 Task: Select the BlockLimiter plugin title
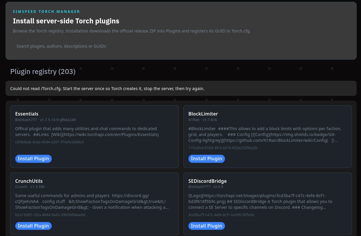point(203,114)
